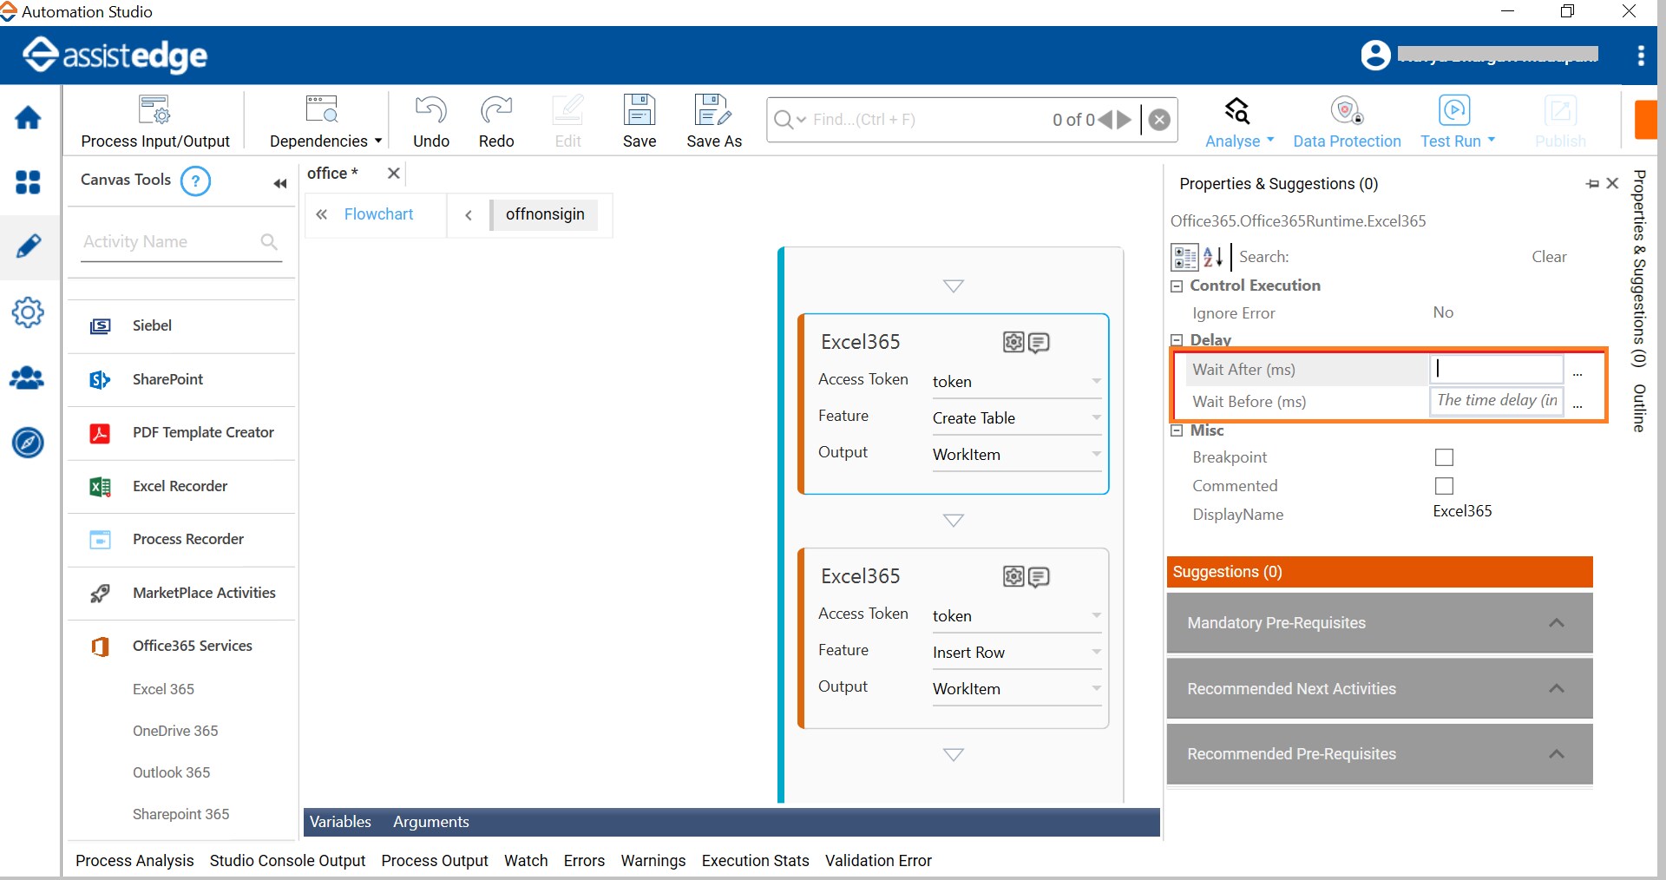
Task: Sort properties alphabetically with A-Z icon
Action: tap(1212, 257)
